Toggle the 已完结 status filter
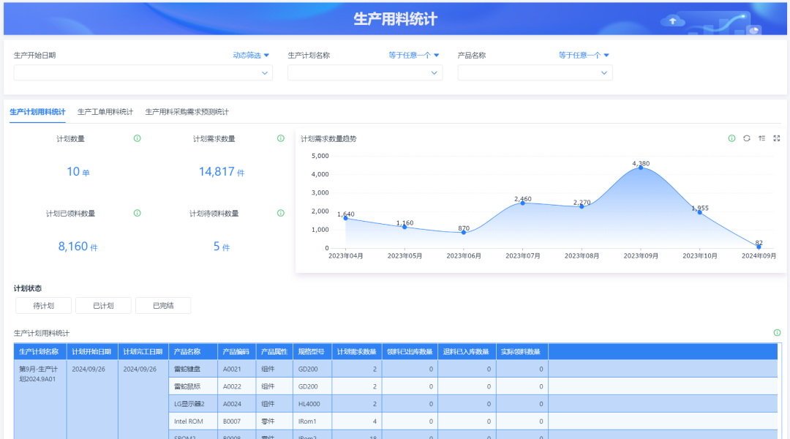Screen dimensions: 790x439 coord(163,305)
